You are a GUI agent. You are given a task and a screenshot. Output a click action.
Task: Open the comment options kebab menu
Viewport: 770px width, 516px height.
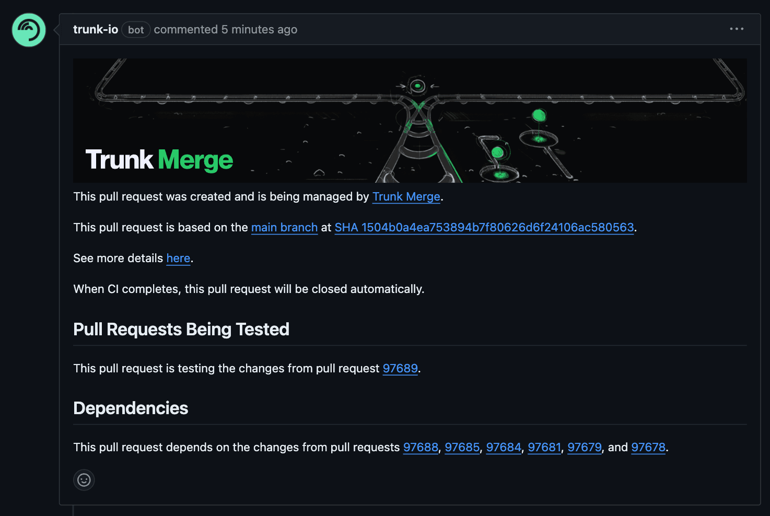point(737,29)
